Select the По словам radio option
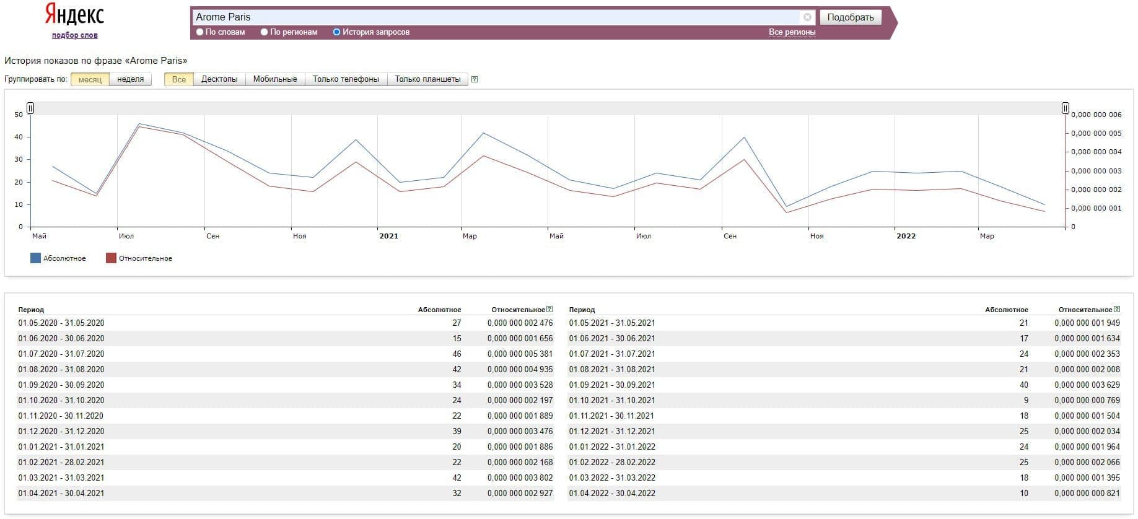 coord(199,32)
